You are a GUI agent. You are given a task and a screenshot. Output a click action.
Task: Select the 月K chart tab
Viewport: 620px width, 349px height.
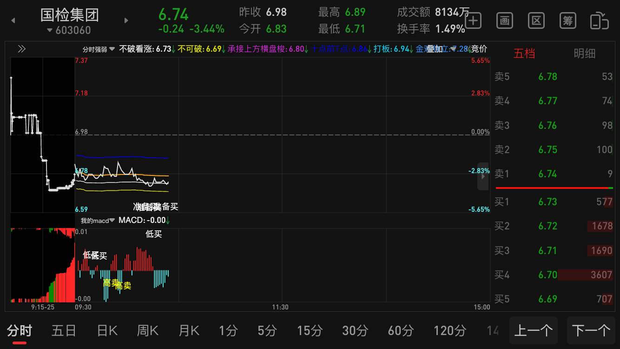click(189, 331)
